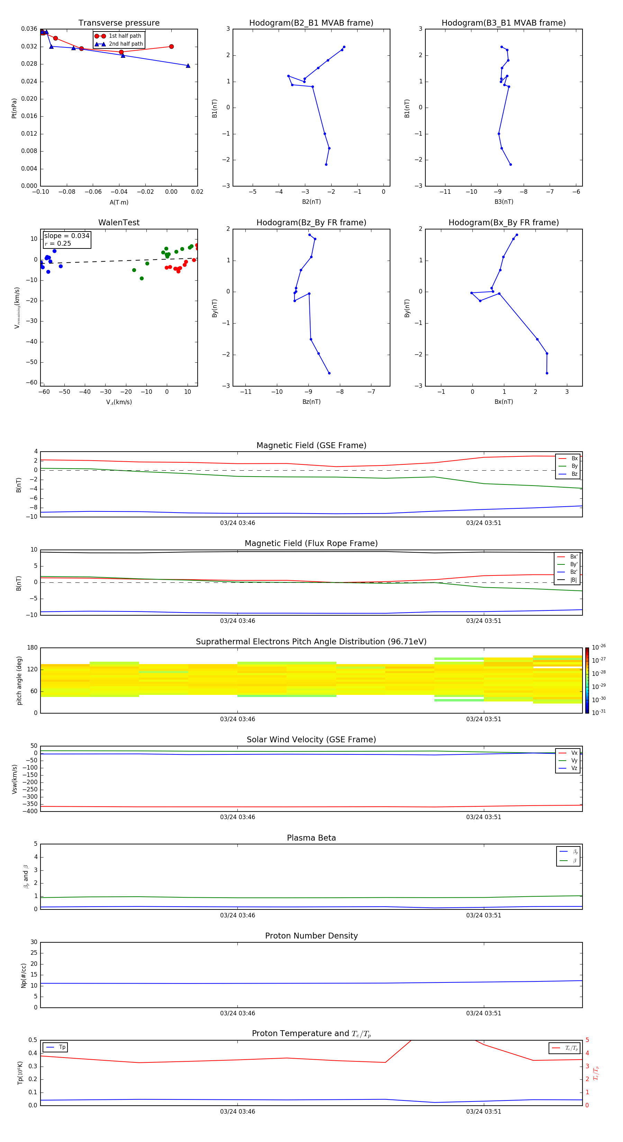Click the 'Pt(nPa)' y-axis label

pyautogui.click(x=14, y=108)
